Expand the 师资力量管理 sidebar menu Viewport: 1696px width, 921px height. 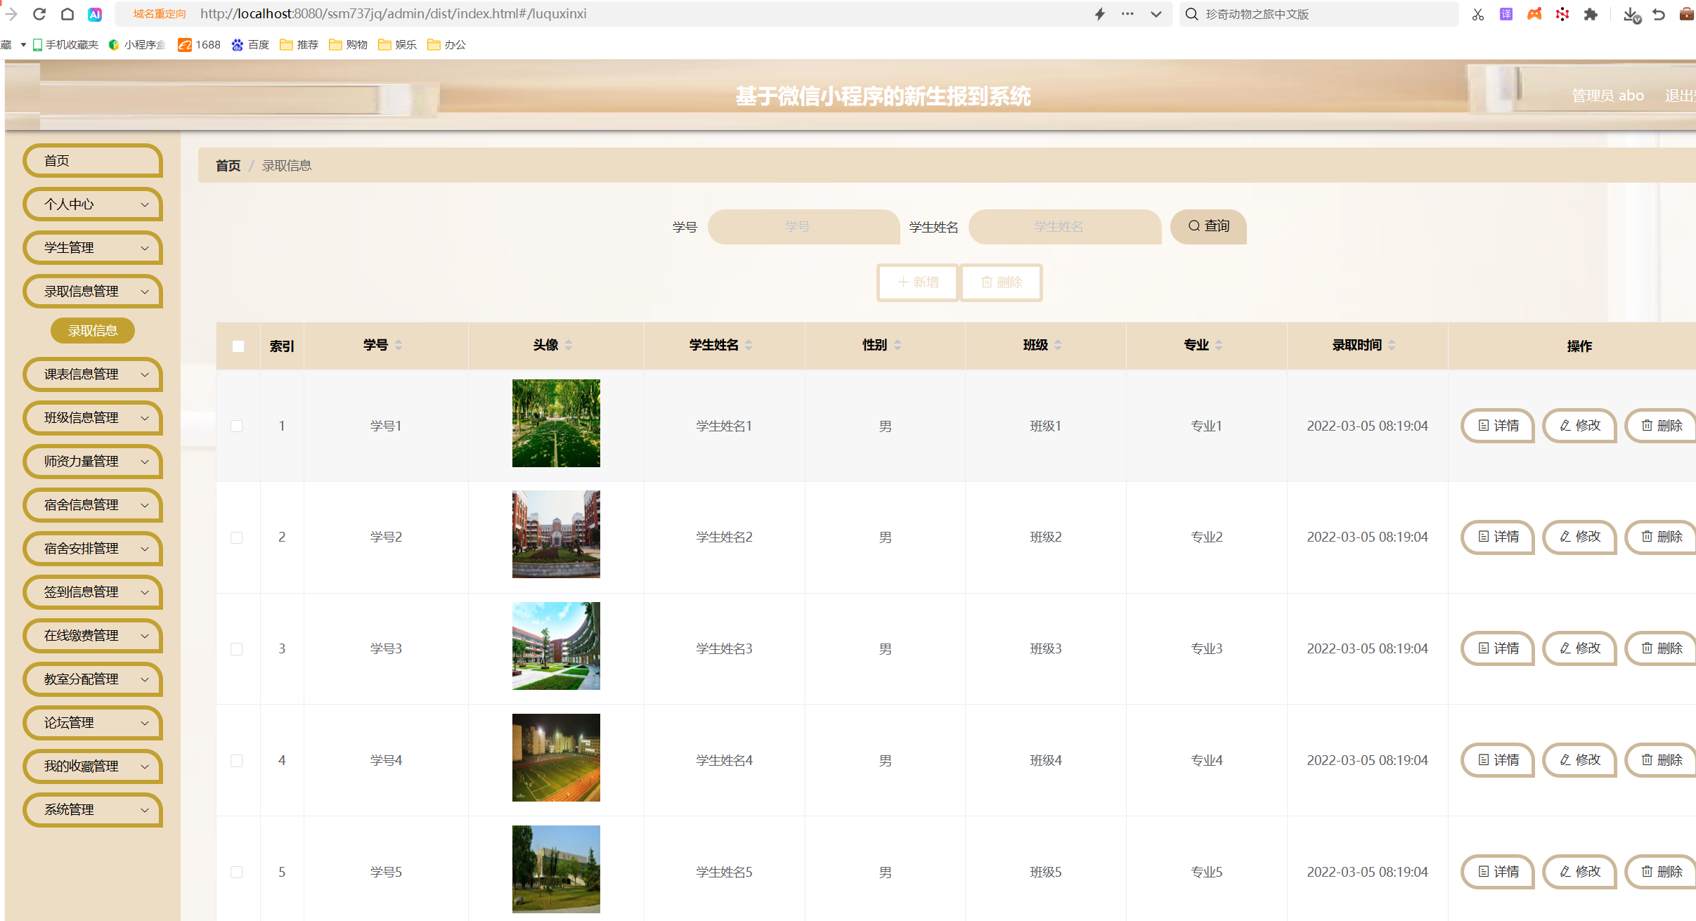pyautogui.click(x=93, y=462)
